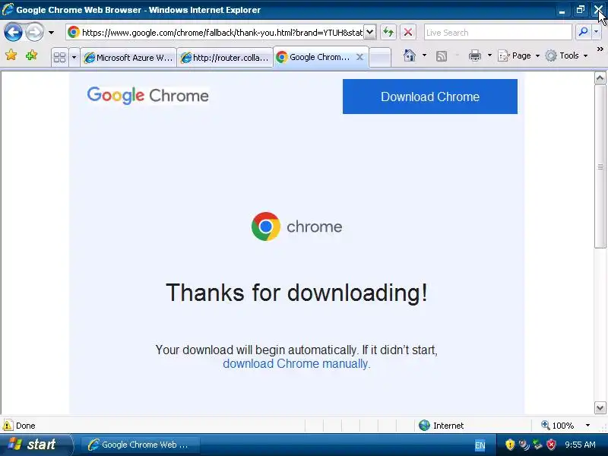
Task: Stop loading with the red X icon
Action: pos(408,33)
